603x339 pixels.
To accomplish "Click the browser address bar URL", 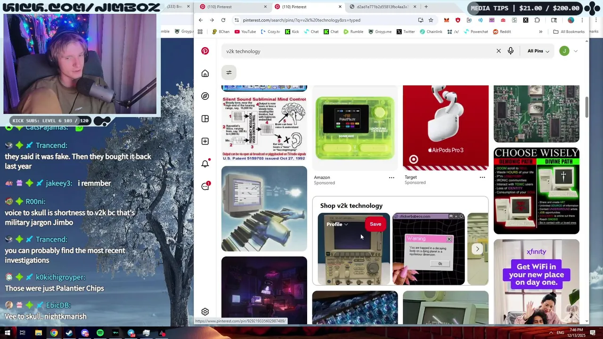I will tap(301, 20).
